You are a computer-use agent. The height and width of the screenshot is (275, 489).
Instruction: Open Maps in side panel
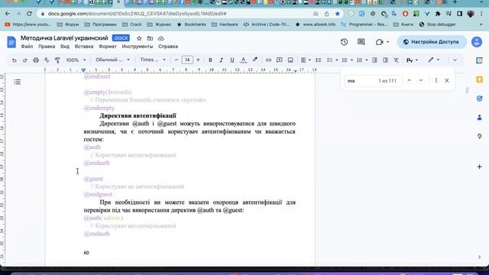tap(480, 137)
